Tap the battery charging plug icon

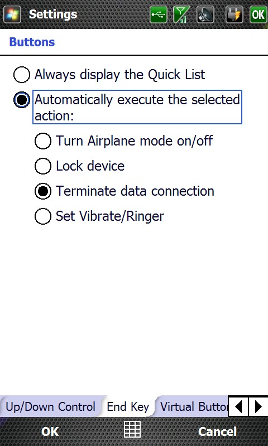[234, 14]
